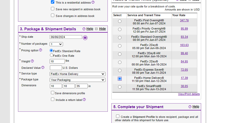231x123 pixels.
Task: Open the 72.05 rate link
Action: click(184, 70)
